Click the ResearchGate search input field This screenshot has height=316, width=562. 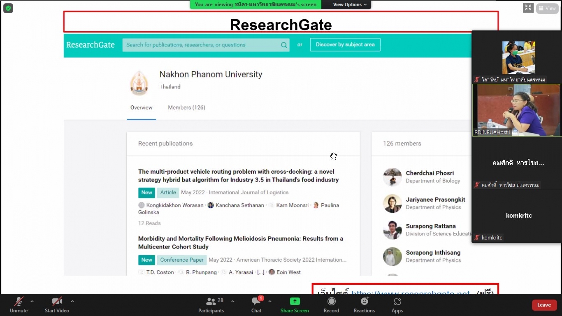coord(206,45)
